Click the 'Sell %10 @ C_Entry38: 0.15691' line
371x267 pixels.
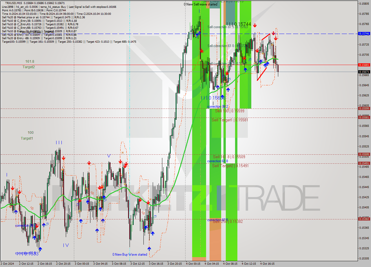pyautogui.click(x=39, y=21)
